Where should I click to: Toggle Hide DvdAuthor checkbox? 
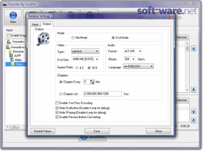point(57,108)
